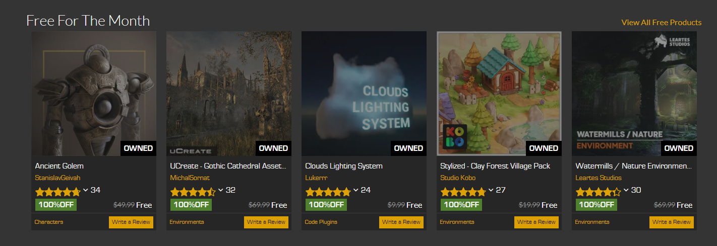The height and width of the screenshot is (246, 717).
Task: Expand rating chevron for Clay Forest Village
Action: point(491,190)
